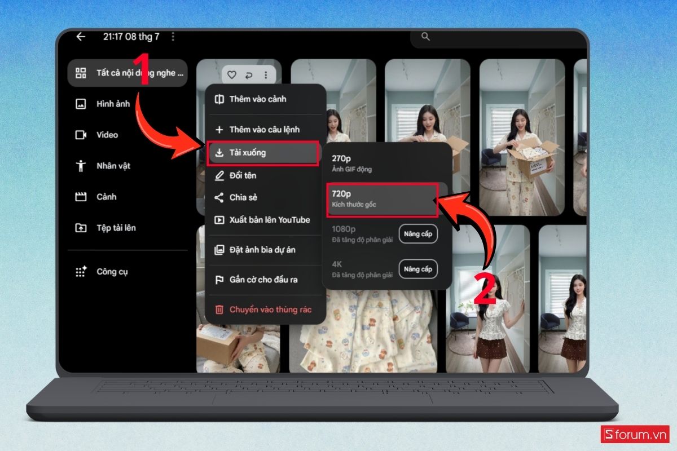Click the clip's vertical three-dot icon
The height and width of the screenshot is (451, 677).
pyautogui.click(x=265, y=75)
